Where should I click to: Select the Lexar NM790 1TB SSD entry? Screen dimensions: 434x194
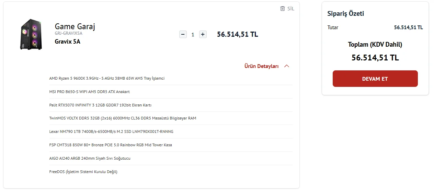tap(111, 132)
